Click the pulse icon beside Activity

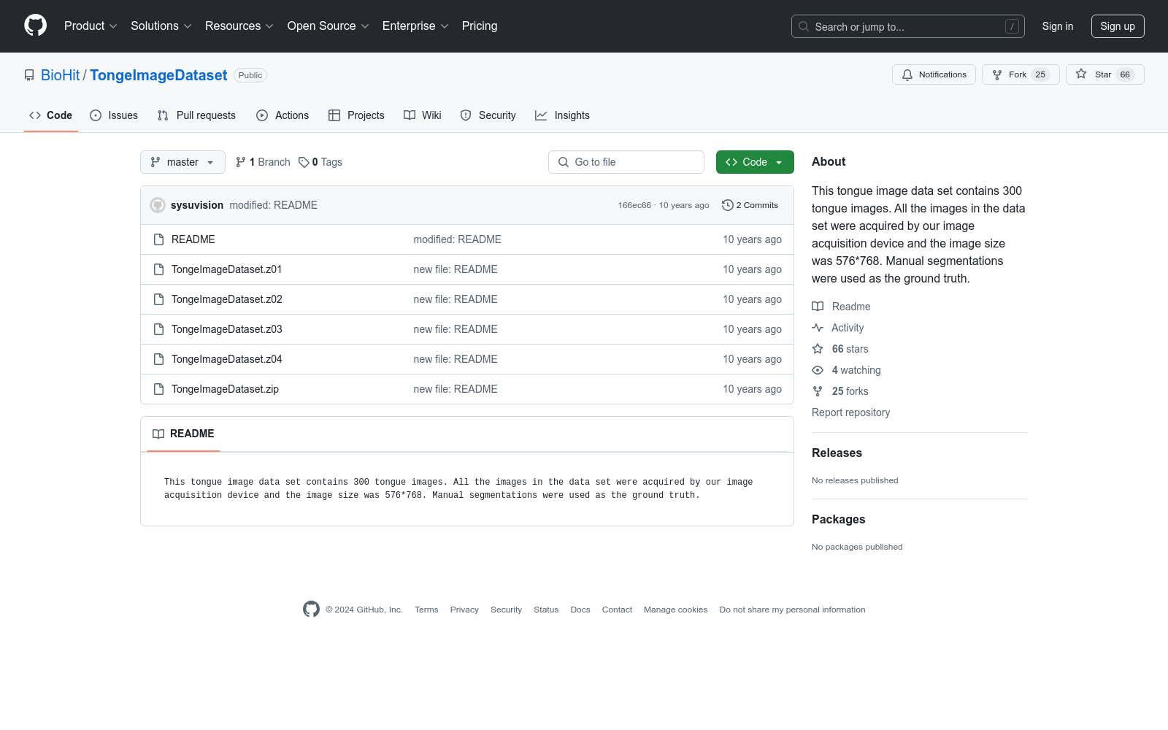[818, 328]
